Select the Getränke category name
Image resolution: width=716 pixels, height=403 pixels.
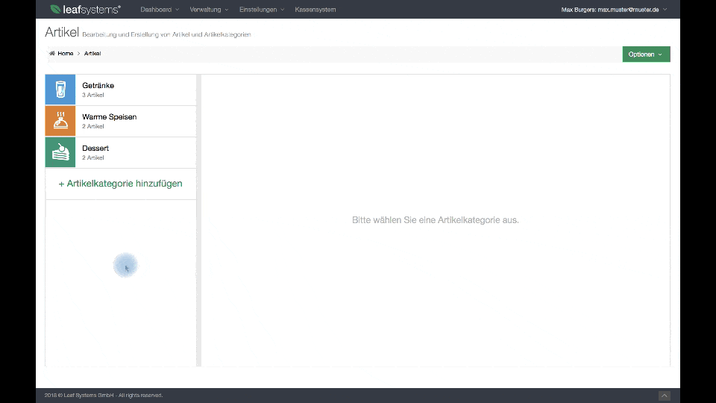click(98, 85)
